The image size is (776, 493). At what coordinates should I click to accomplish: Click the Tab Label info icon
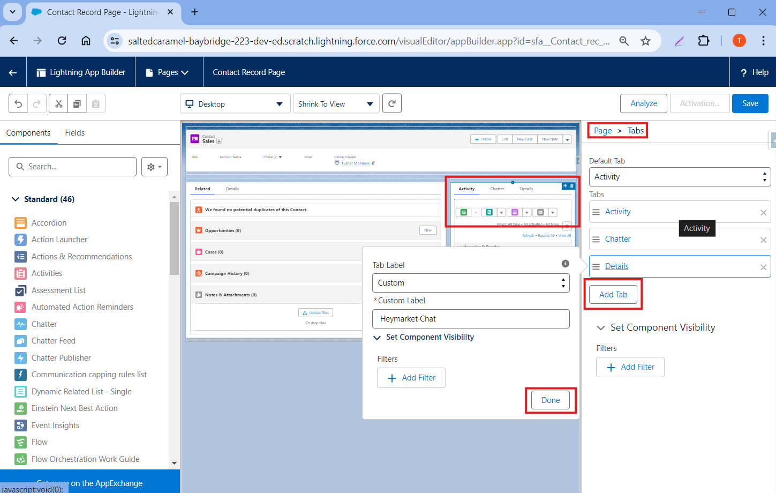[565, 264]
